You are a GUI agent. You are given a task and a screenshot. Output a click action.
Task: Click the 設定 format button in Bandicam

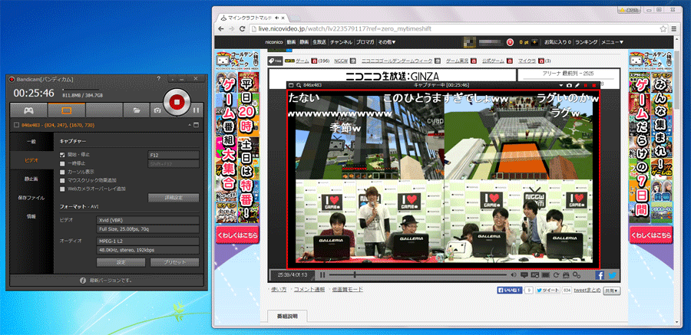pos(121,262)
